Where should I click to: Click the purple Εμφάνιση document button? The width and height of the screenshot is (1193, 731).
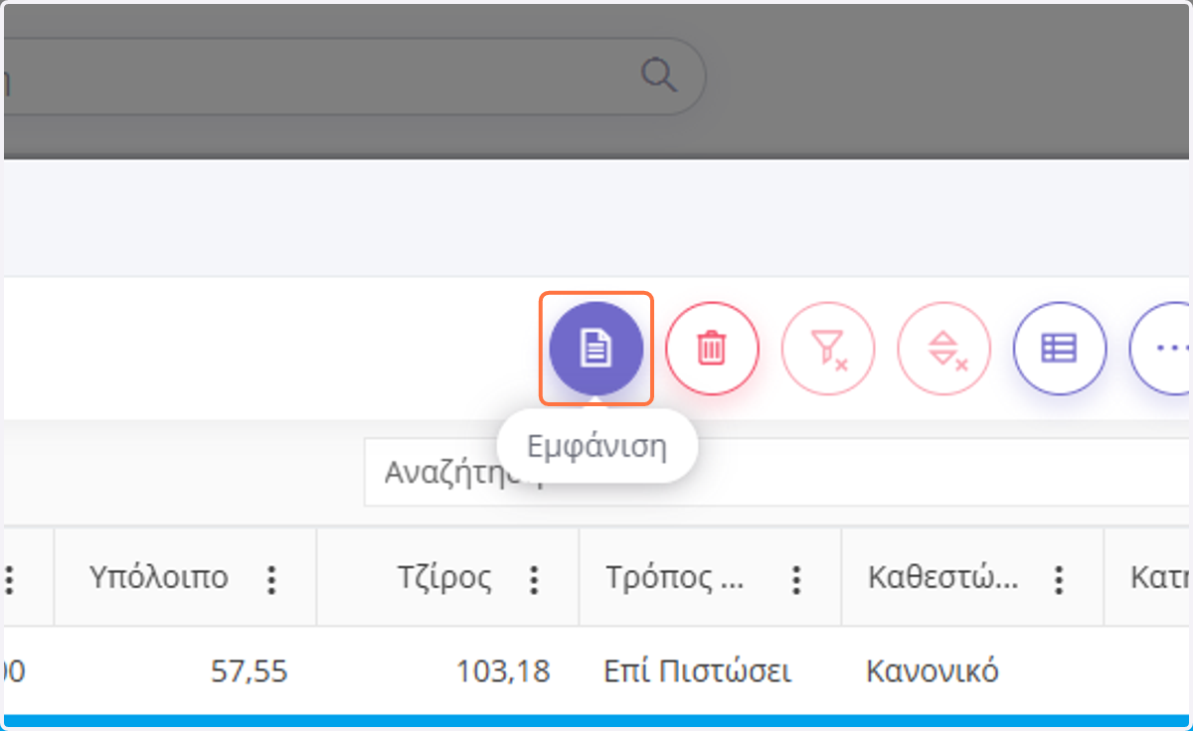click(596, 349)
